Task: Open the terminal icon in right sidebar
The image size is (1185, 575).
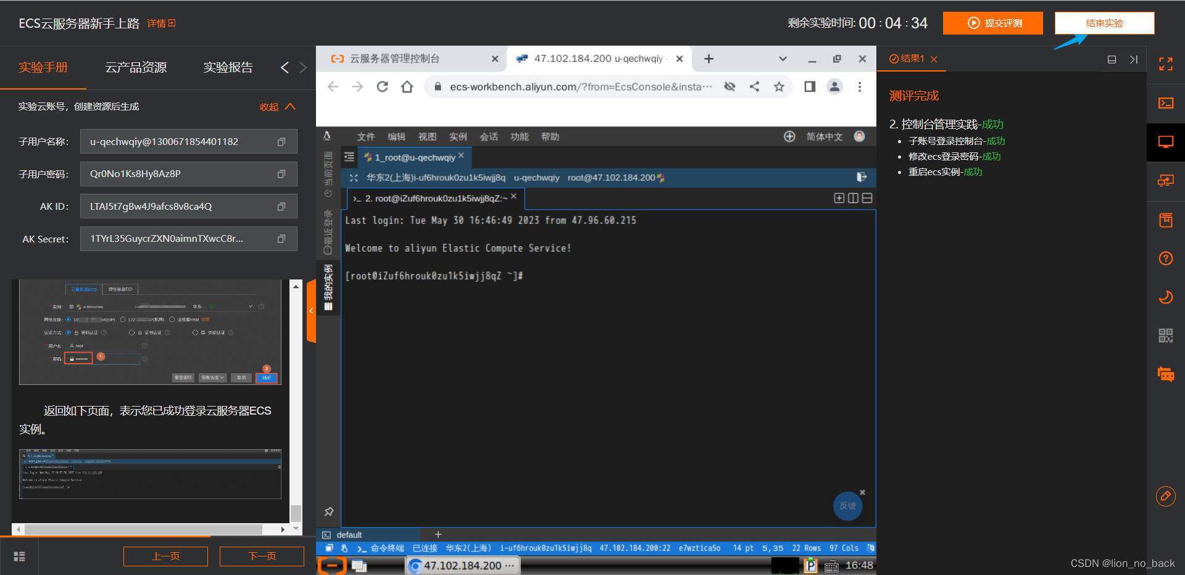Action: click(x=1165, y=103)
